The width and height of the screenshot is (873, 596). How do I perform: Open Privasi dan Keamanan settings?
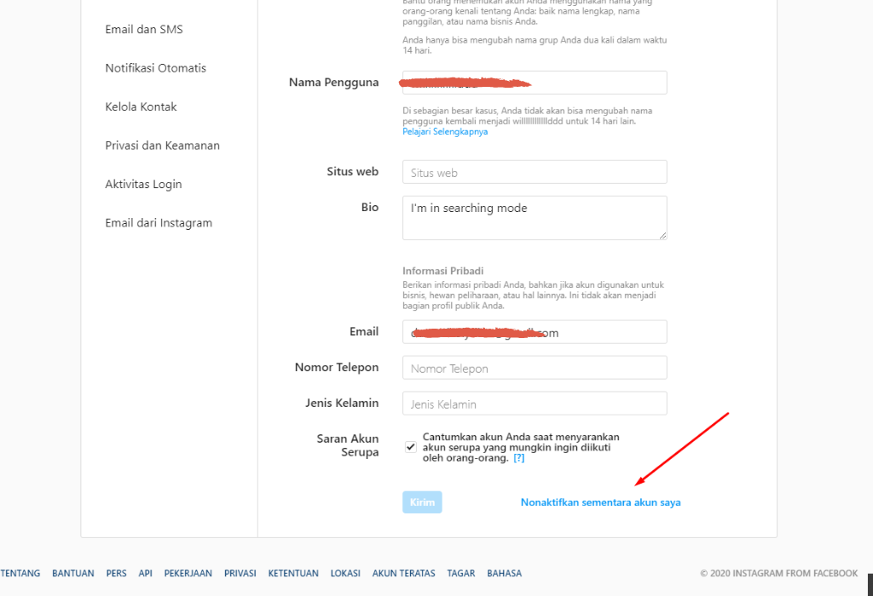[x=163, y=146]
